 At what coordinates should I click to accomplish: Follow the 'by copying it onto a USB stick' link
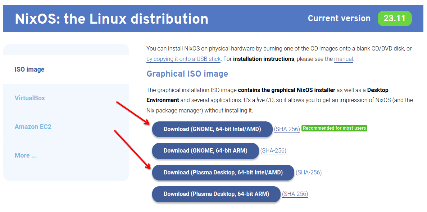(x=183, y=59)
